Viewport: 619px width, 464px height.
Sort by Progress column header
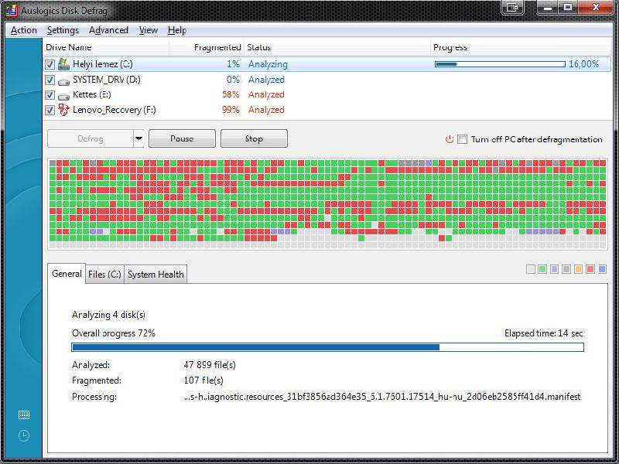tap(521, 47)
